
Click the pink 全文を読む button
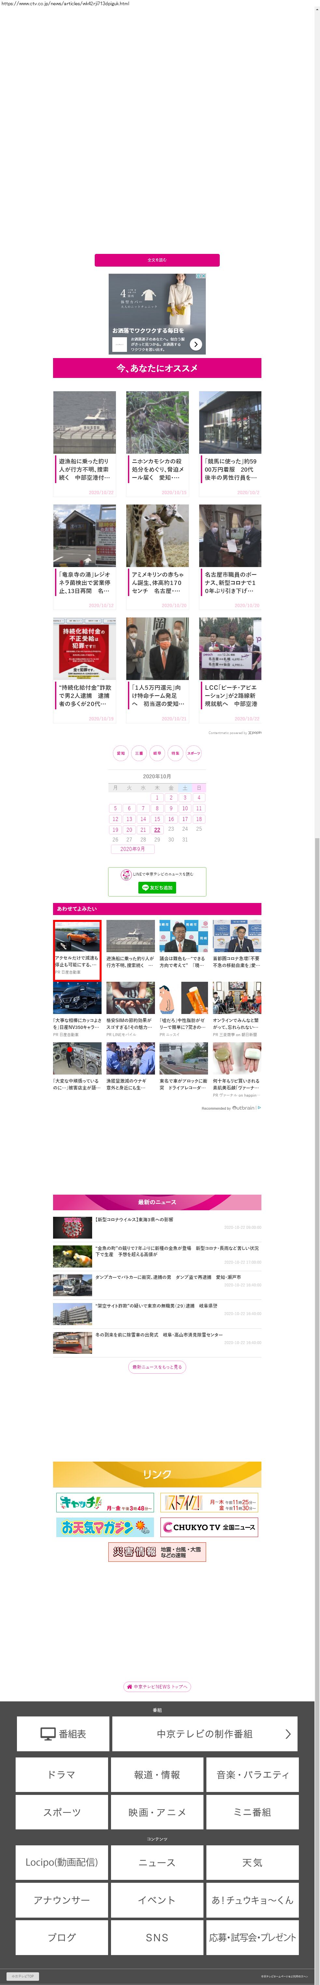coord(157,260)
